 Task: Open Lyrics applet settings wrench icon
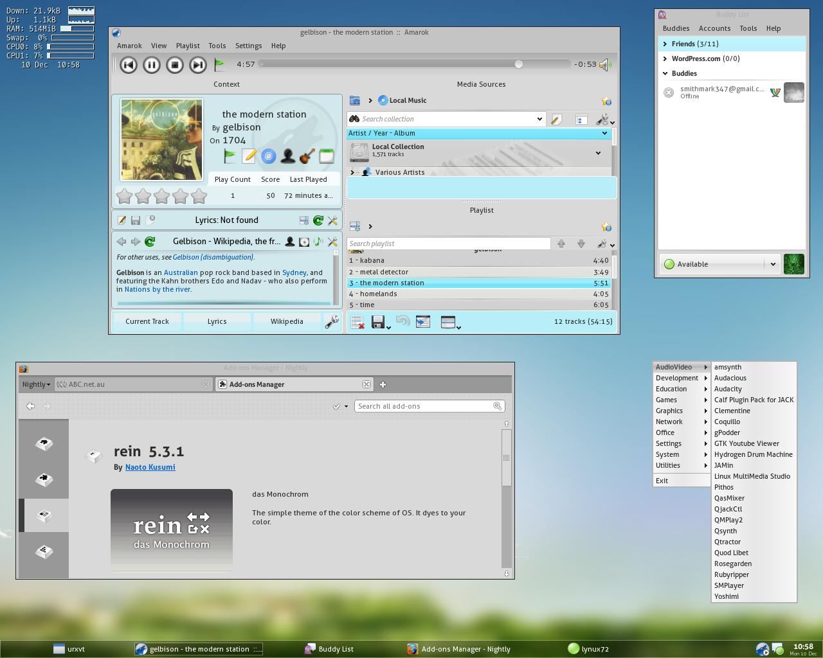point(332,220)
